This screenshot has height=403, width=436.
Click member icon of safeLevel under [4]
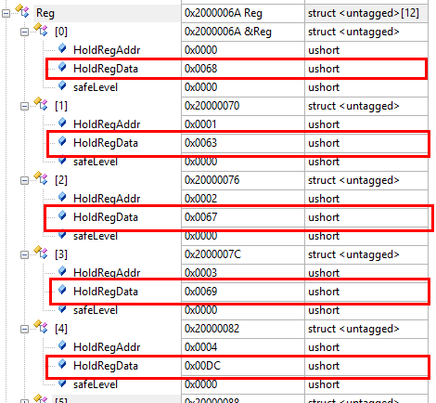click(62, 383)
